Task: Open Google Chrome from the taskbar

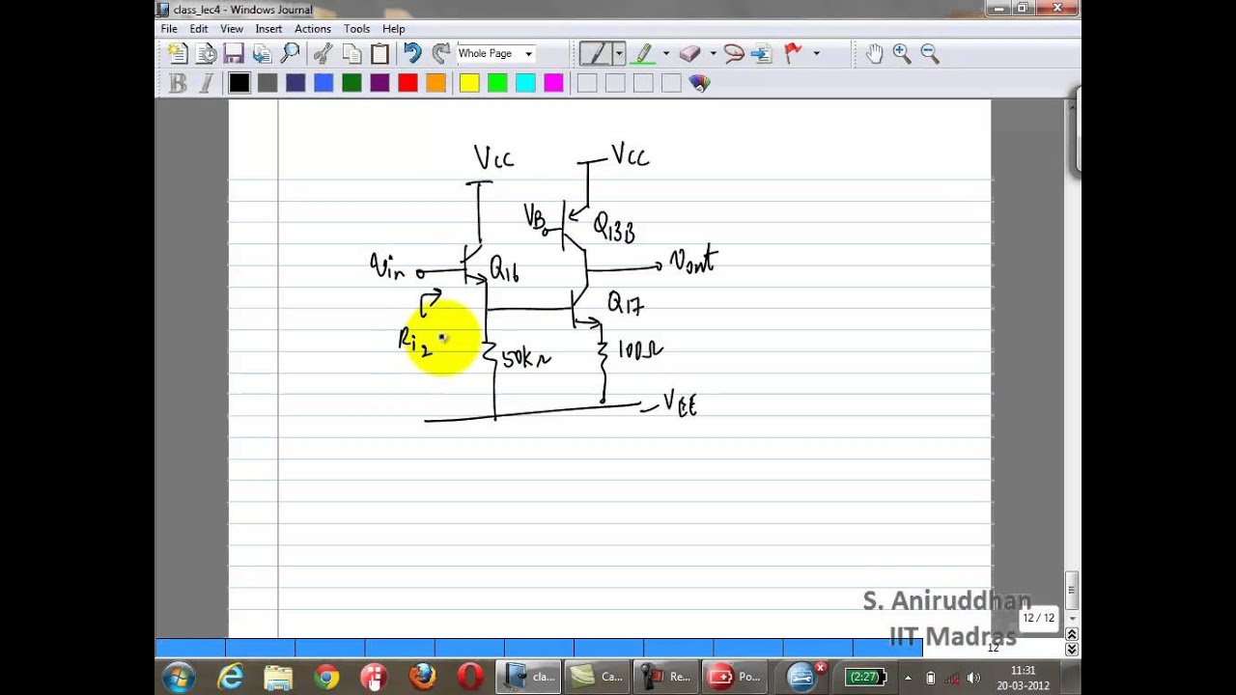Action: tap(325, 677)
